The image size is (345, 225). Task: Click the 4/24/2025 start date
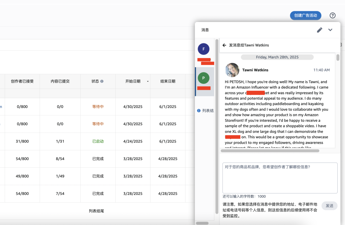click(x=133, y=142)
